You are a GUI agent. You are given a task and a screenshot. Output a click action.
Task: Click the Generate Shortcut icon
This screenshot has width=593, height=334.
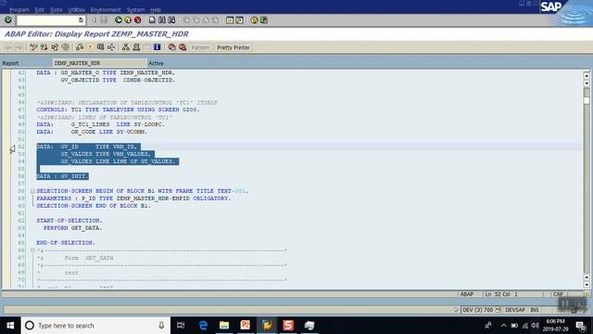click(x=239, y=20)
